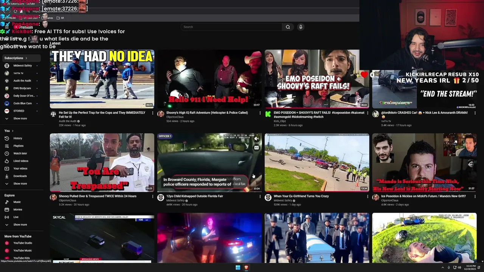
Task: Open title 12yo Child Kidnapped Outside Florida Fair
Action: point(195,196)
